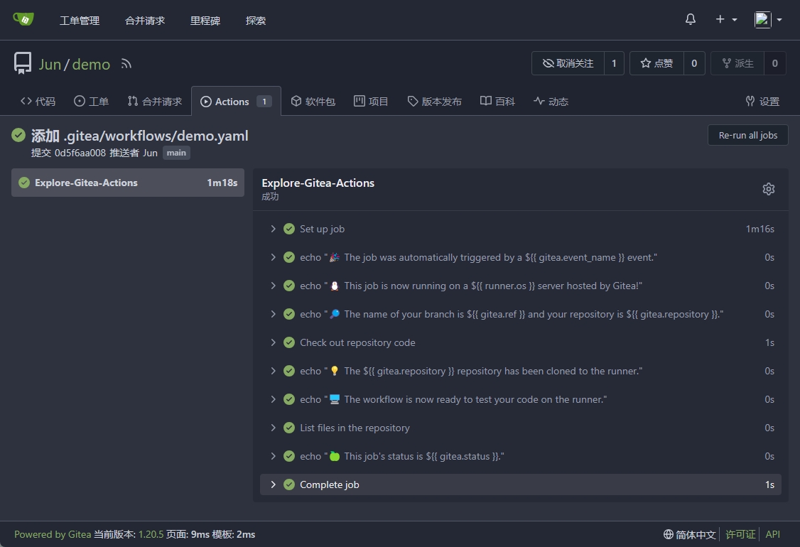
Task: Open the notifications bell
Action: [690, 20]
